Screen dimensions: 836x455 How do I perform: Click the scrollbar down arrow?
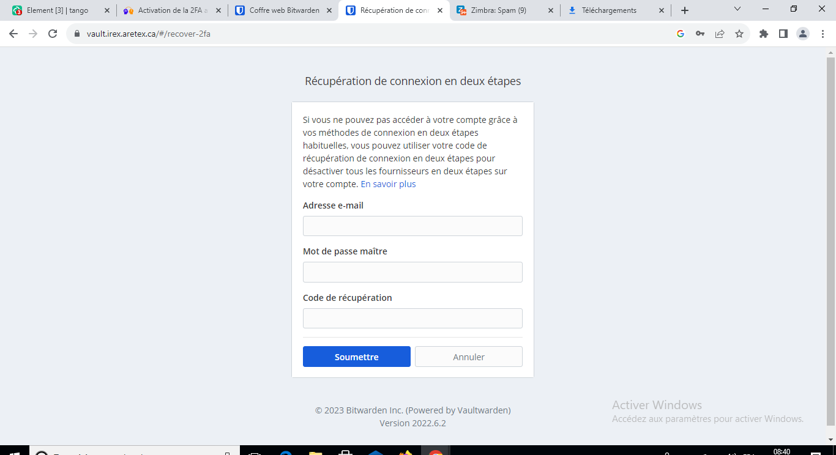click(830, 440)
